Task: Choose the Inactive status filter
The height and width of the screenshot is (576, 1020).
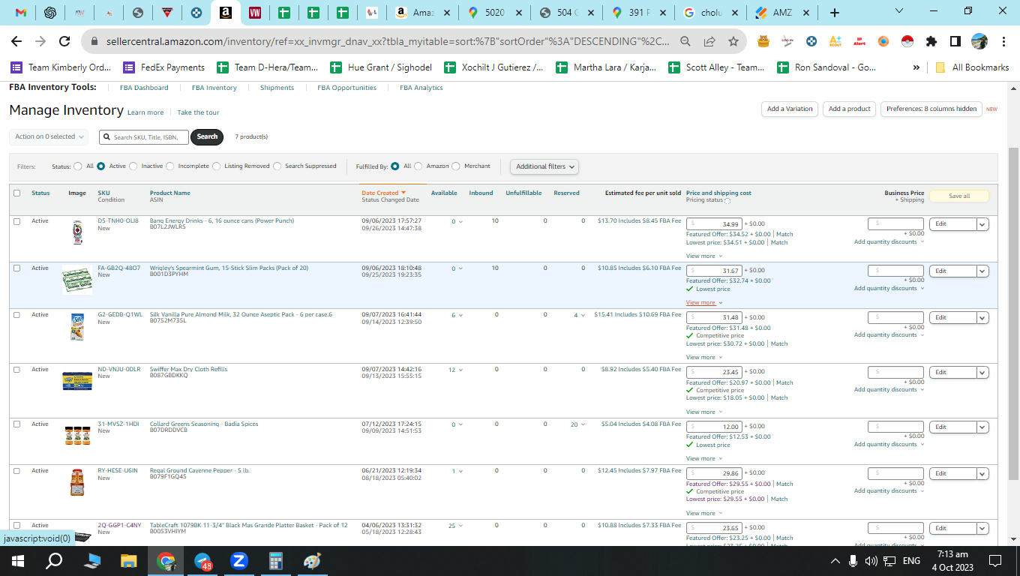Action: 133,166
